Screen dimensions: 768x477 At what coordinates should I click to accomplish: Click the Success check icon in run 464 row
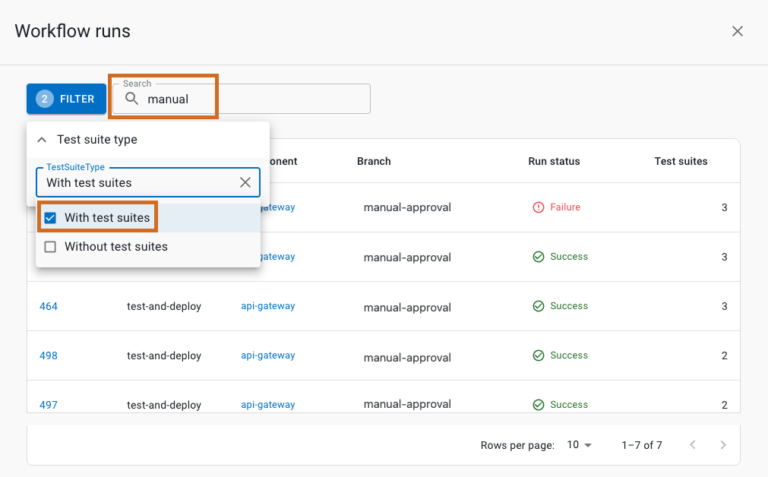click(x=539, y=306)
